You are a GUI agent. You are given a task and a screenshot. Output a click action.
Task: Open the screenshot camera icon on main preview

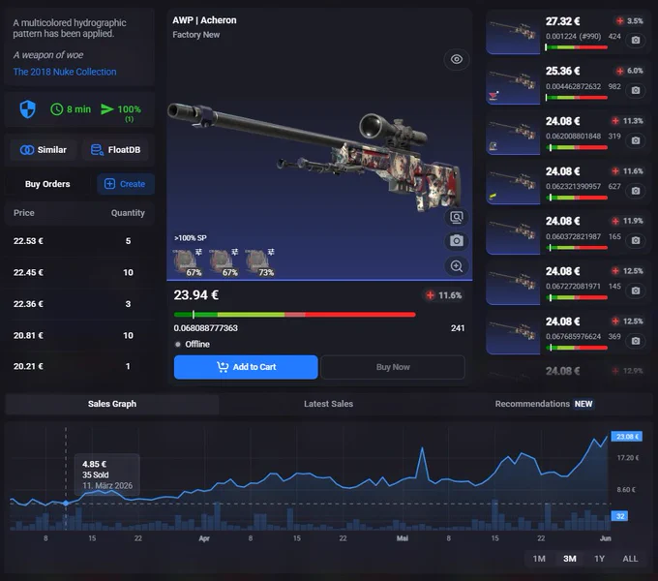coord(457,241)
